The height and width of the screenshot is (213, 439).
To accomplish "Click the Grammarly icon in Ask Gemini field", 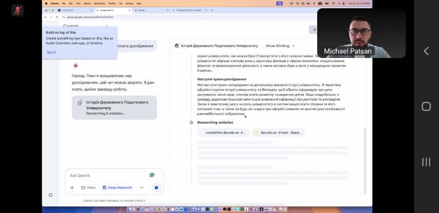I will [152, 175].
